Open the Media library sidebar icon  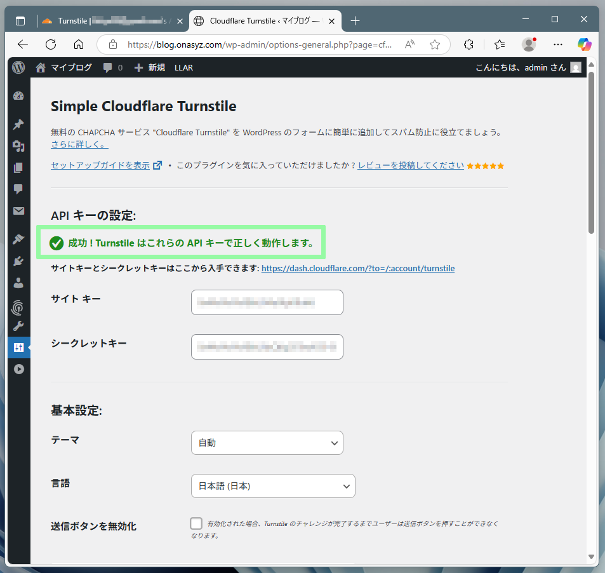(18, 146)
